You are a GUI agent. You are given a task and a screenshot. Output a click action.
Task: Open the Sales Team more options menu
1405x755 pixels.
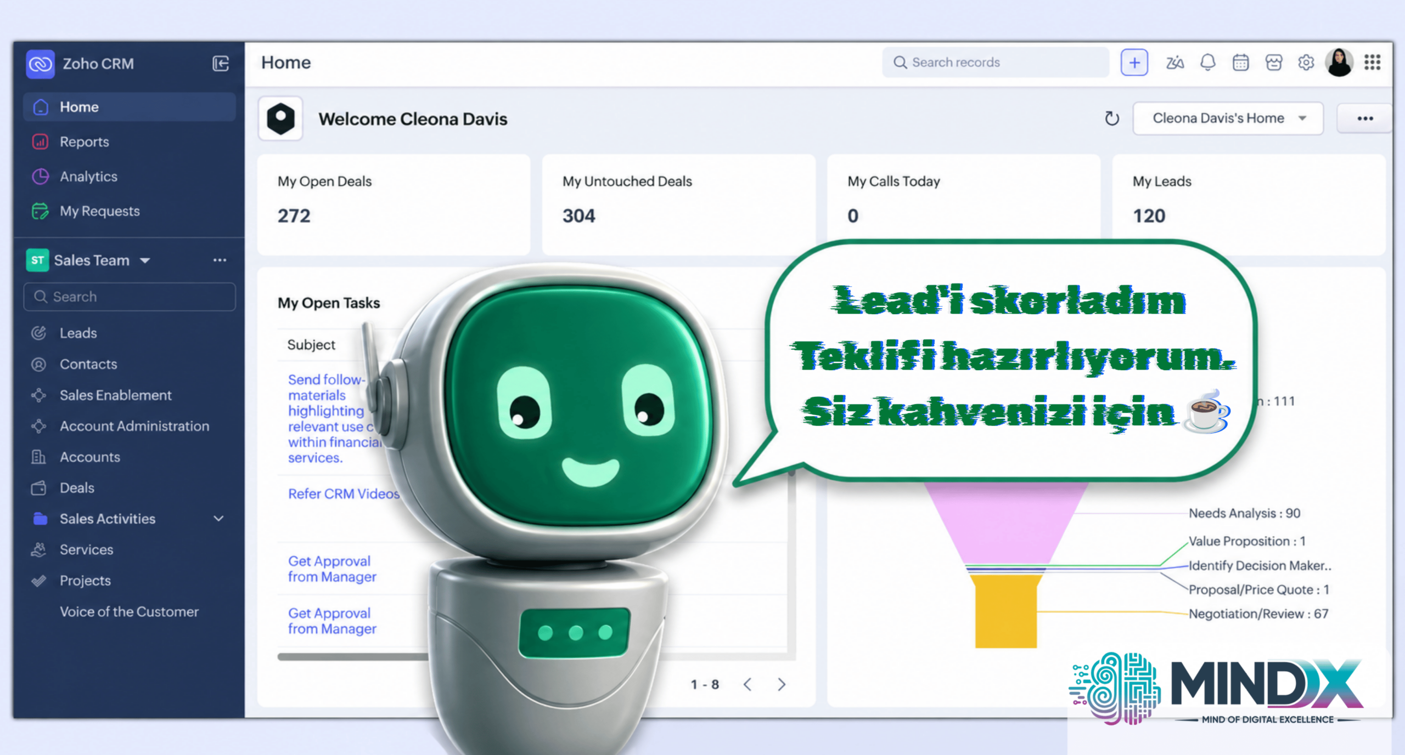tap(220, 260)
